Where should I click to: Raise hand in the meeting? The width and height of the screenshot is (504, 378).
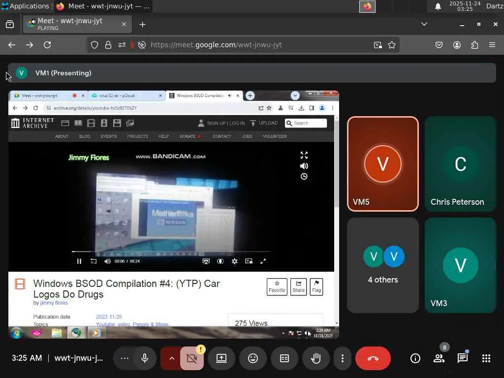(x=315, y=358)
